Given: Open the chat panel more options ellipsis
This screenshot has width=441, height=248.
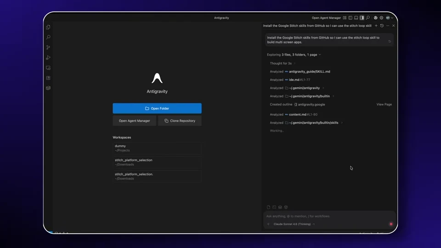Looking at the screenshot, I should coord(388,26).
